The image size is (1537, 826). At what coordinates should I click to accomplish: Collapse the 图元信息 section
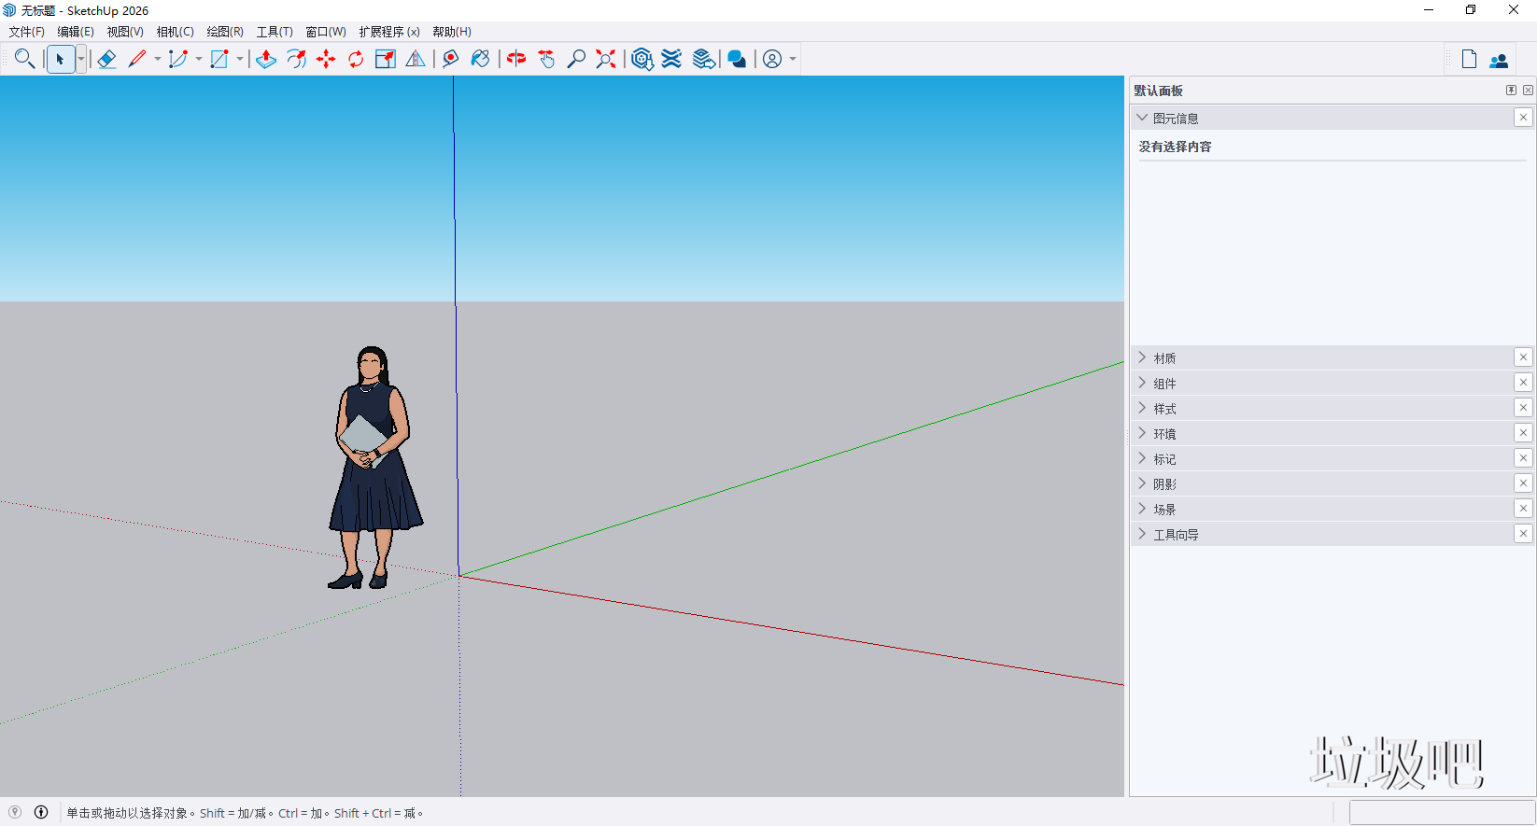[1142, 118]
